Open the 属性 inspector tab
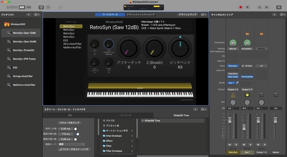This screenshot has width=287, height=157. point(70,115)
